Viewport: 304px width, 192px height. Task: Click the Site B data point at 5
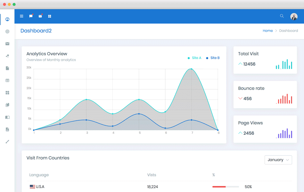coord(139,114)
